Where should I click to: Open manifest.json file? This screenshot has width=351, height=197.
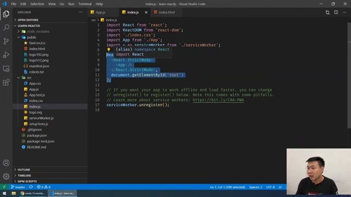coord(39,66)
